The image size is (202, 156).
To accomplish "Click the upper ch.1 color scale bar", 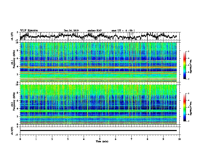I will click(x=185, y=65).
